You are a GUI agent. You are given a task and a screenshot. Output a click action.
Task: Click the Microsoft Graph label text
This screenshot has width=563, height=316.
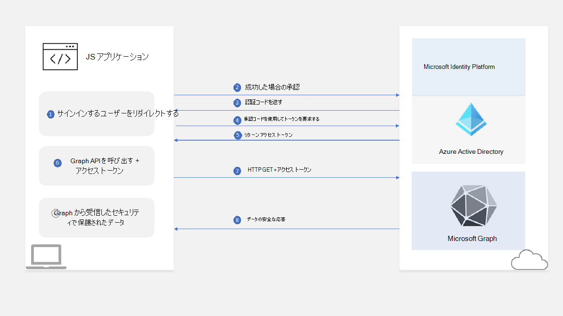point(472,238)
